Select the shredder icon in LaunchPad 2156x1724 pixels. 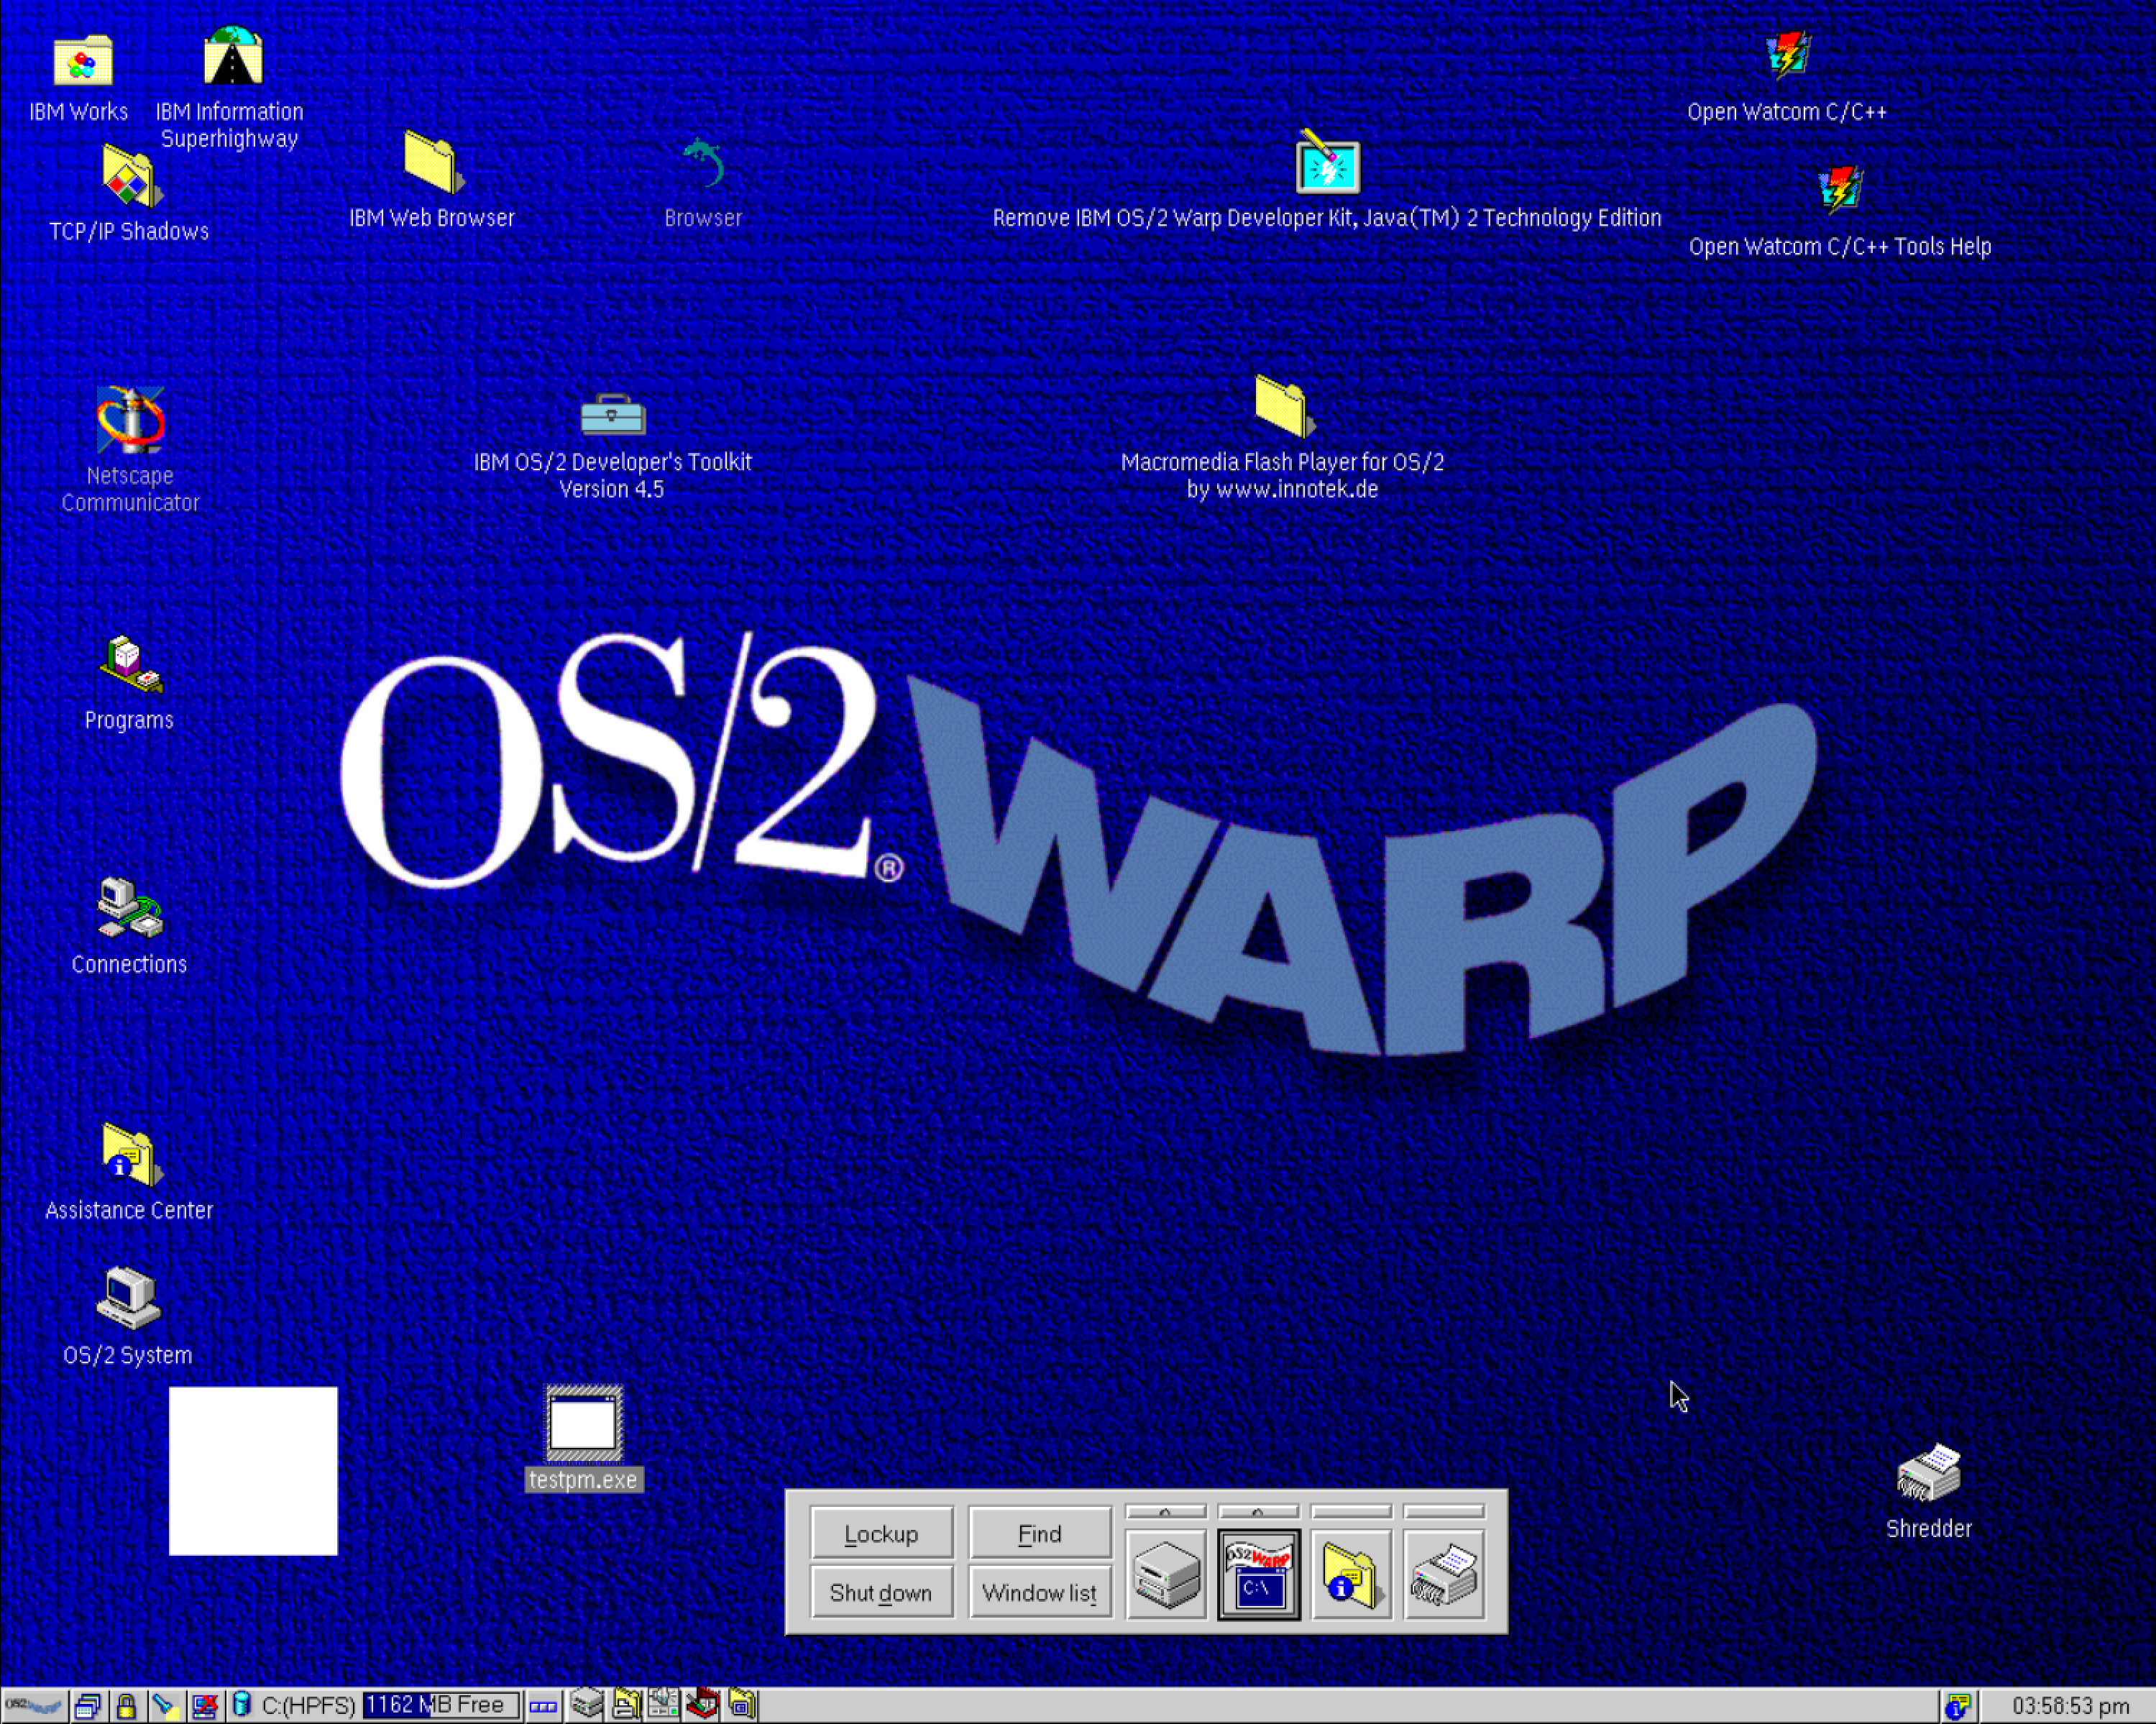coord(1444,1575)
